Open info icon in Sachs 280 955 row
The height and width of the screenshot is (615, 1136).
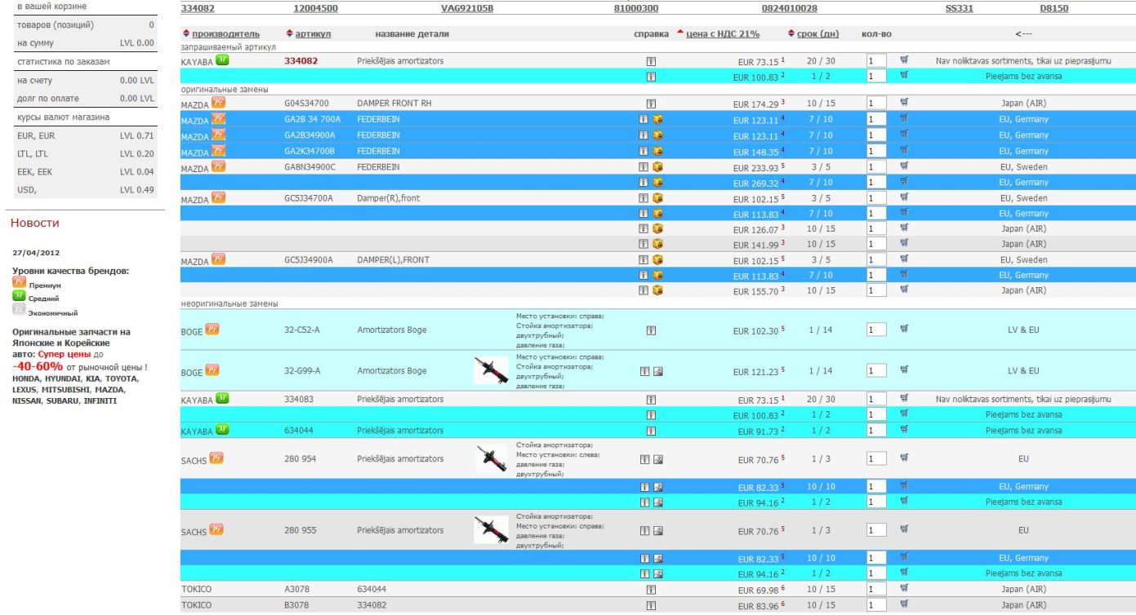coord(644,530)
